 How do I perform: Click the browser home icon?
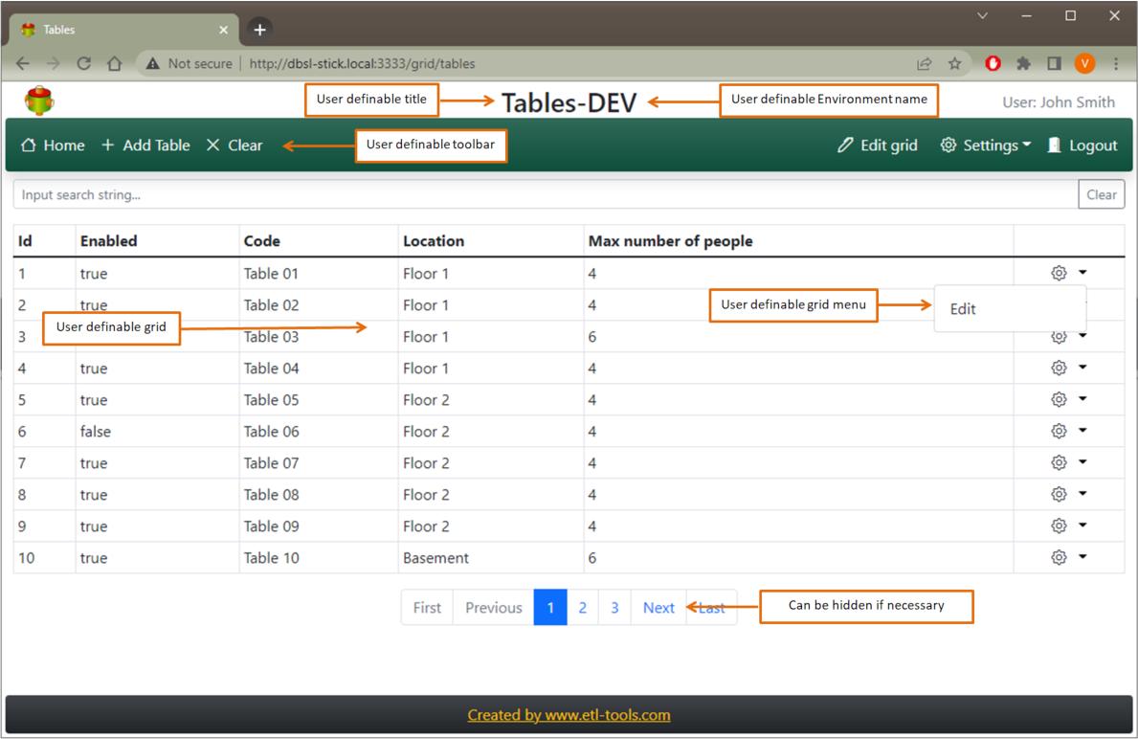pos(114,64)
